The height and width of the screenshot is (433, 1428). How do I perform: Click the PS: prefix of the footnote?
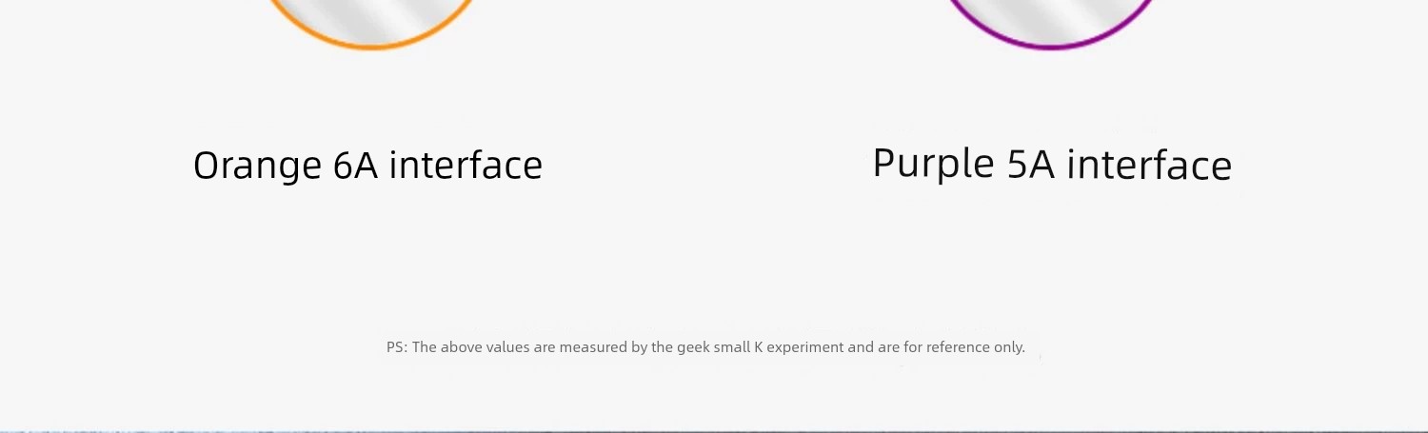point(397,347)
